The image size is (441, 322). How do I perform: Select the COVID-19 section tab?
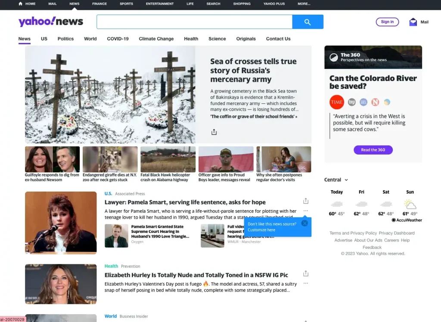[118, 39]
